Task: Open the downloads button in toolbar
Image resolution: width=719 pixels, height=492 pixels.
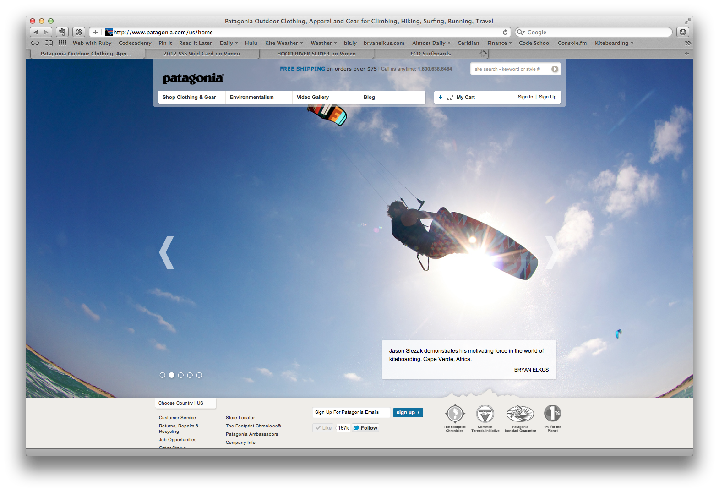Action: (683, 32)
